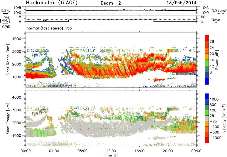Click the CPID label
227x157 pixels.
[x=6, y=27]
